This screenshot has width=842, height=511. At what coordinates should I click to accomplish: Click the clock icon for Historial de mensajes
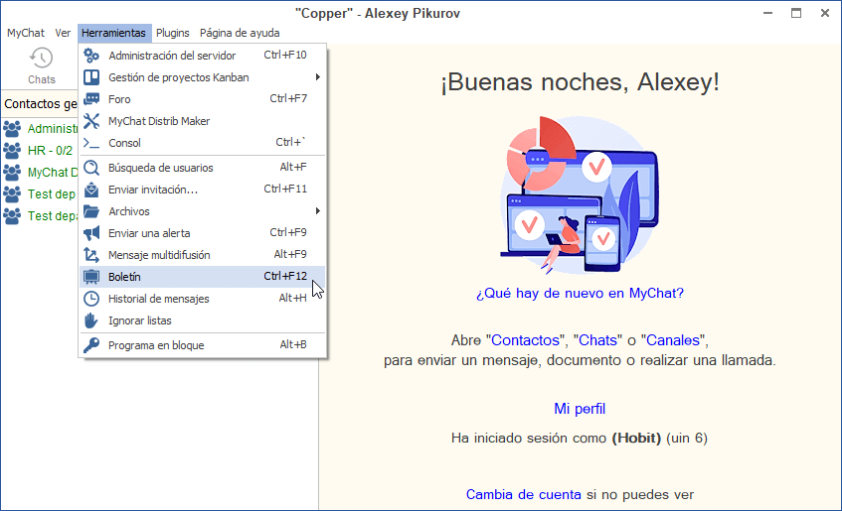[x=91, y=299]
